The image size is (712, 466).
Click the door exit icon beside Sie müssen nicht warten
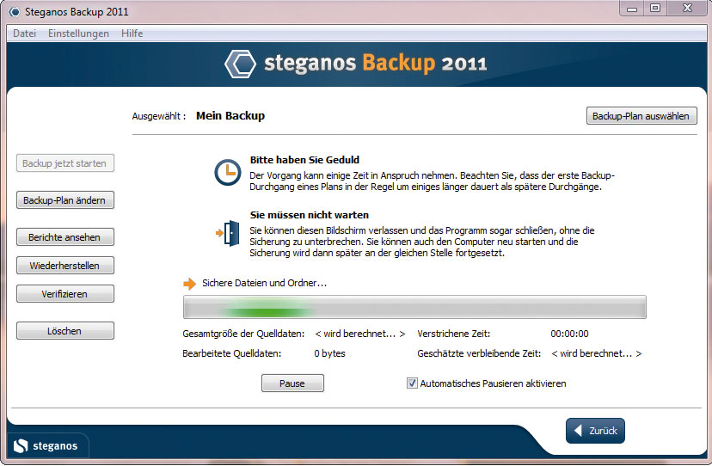[x=228, y=234]
